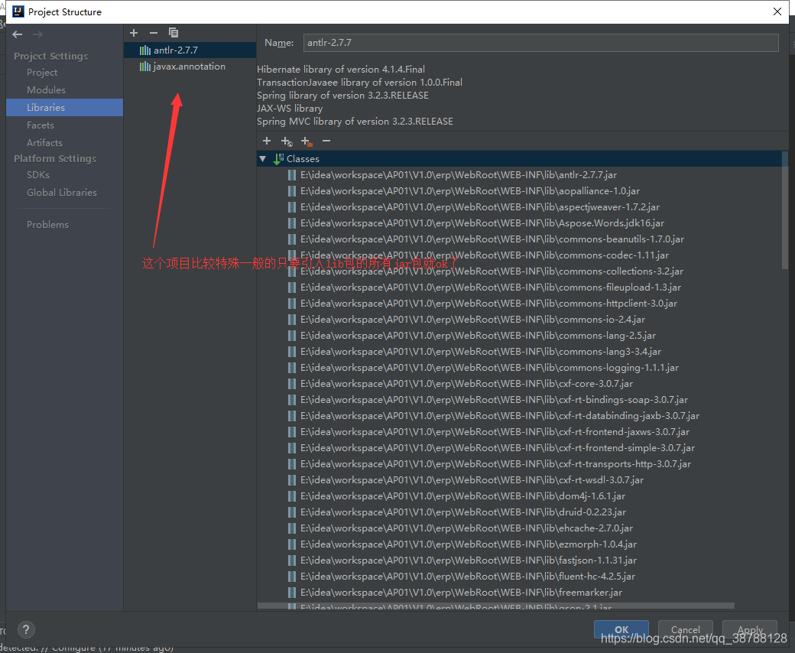The image size is (795, 653).
Task: Select the commons-beanutils-1.7.0.jar row
Action: (519, 239)
